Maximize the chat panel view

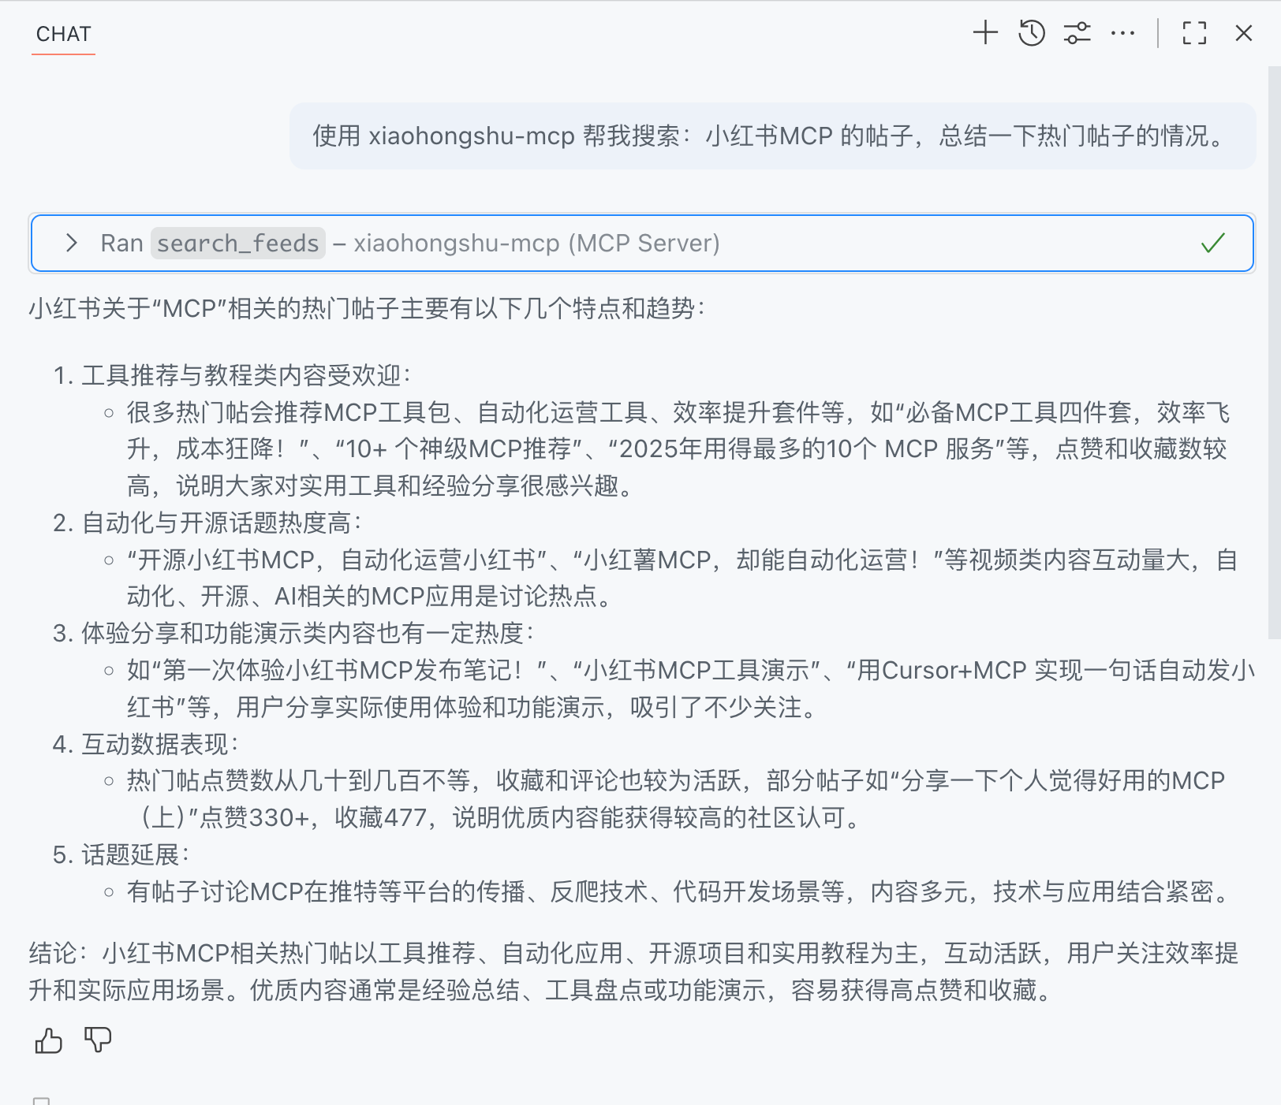click(1195, 34)
